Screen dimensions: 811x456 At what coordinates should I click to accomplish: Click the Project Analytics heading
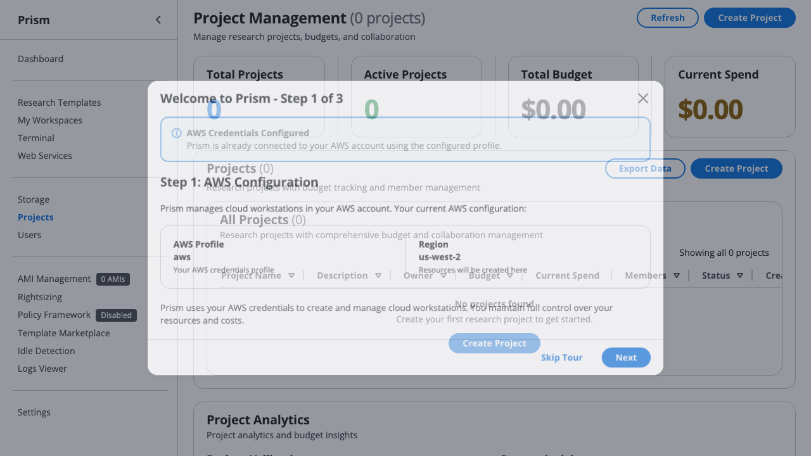(258, 420)
